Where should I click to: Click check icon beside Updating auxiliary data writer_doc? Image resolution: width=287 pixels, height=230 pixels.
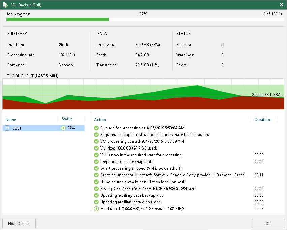pos(96,202)
